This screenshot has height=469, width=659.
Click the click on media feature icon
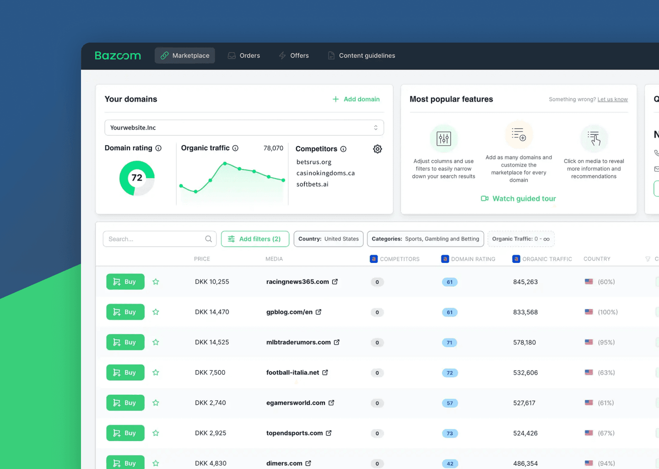(594, 138)
